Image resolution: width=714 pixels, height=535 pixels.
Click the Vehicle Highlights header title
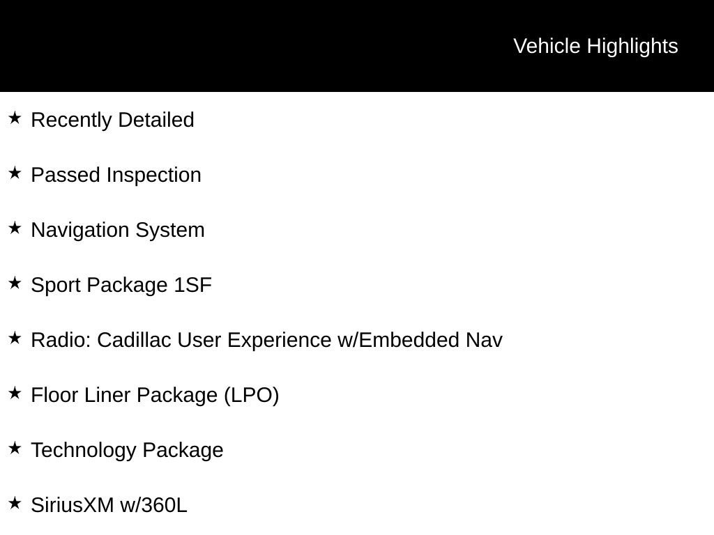coord(595,46)
